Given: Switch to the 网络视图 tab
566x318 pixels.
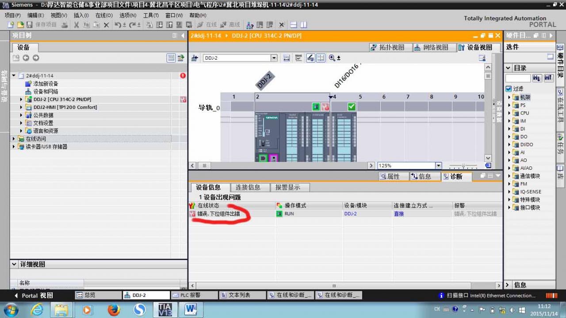Looking at the screenshot, I should 431,47.
